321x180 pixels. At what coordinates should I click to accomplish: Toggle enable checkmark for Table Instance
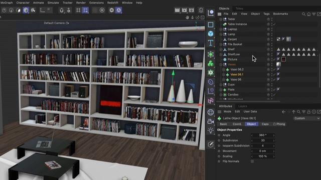[274, 24]
